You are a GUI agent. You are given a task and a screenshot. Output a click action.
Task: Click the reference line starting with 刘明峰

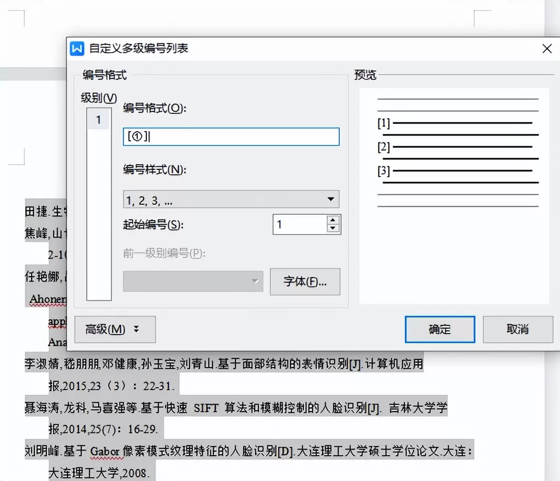[x=248, y=451]
